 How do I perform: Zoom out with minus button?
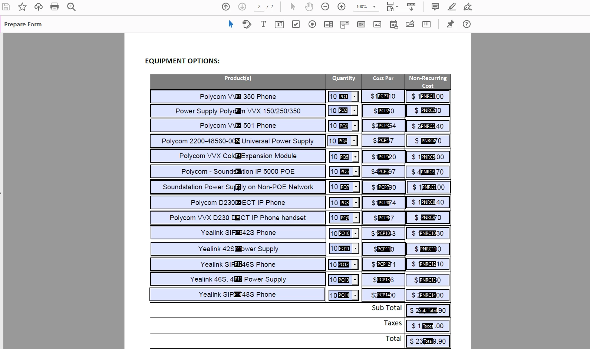[x=325, y=7]
